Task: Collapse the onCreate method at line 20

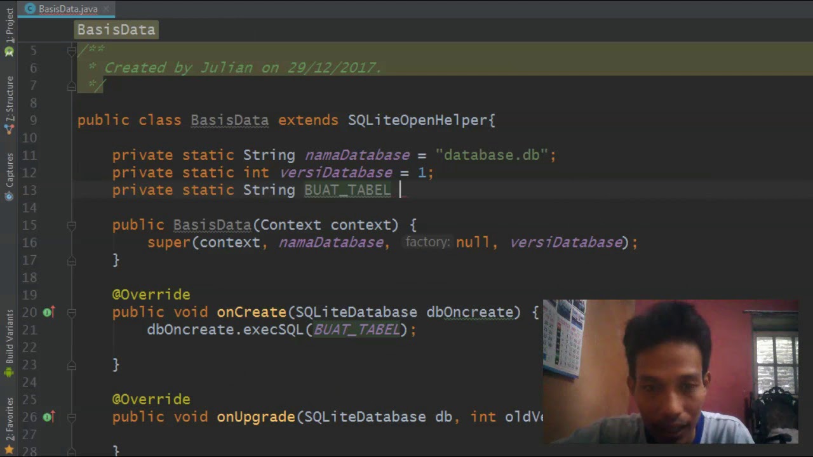Action: (72, 312)
